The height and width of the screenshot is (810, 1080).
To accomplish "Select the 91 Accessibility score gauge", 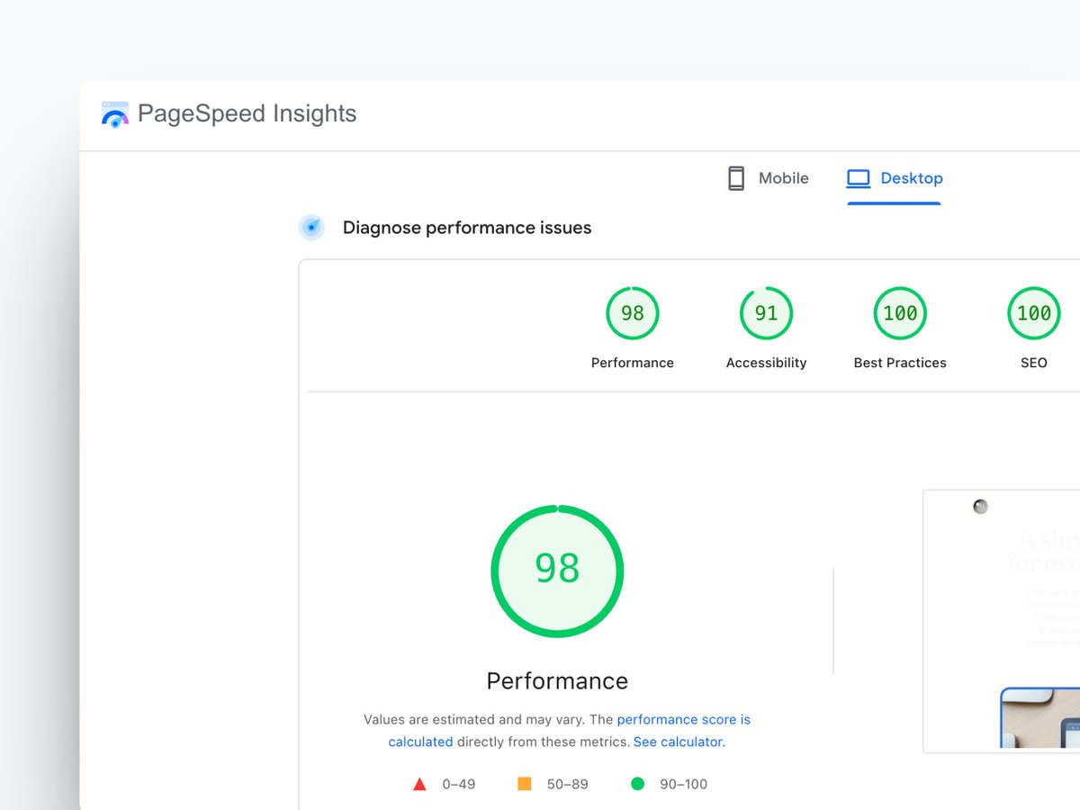I will [x=767, y=313].
